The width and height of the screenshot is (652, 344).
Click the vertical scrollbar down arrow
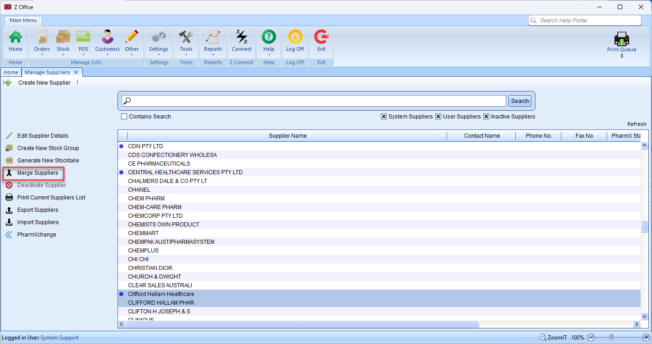(645, 316)
